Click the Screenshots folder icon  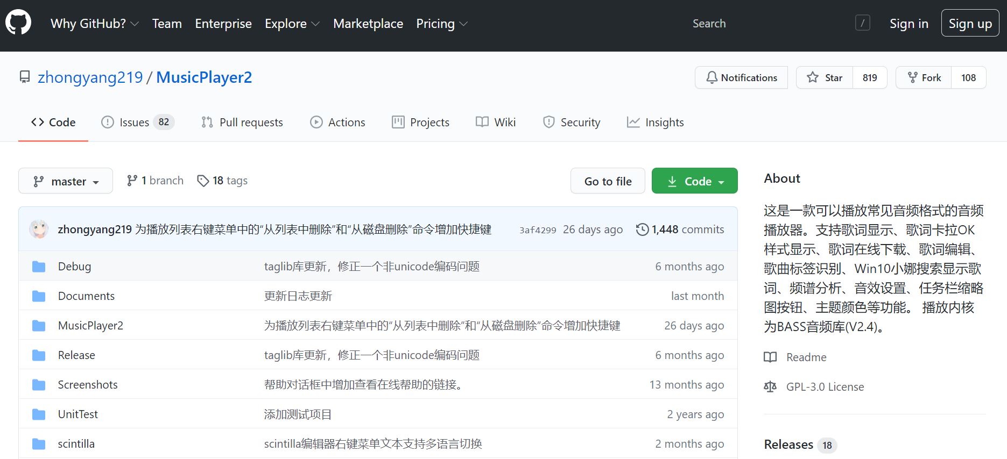(x=39, y=385)
